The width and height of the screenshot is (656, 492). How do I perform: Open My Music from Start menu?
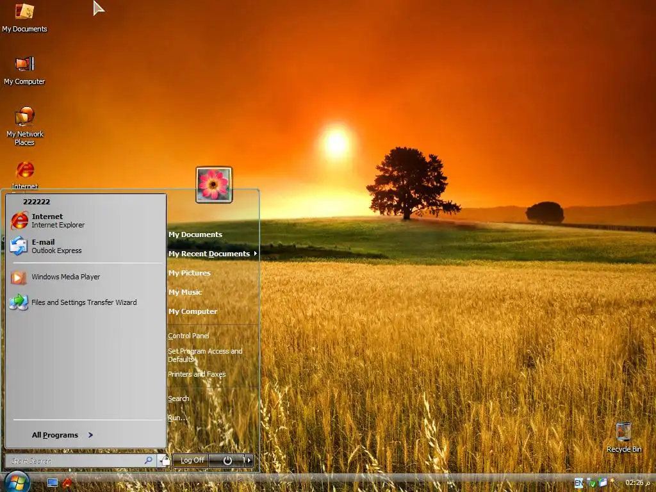coord(185,292)
